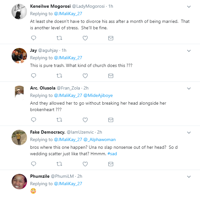Open Fake Democracy's profile name
The image size is (200, 199).
[x=48, y=132]
